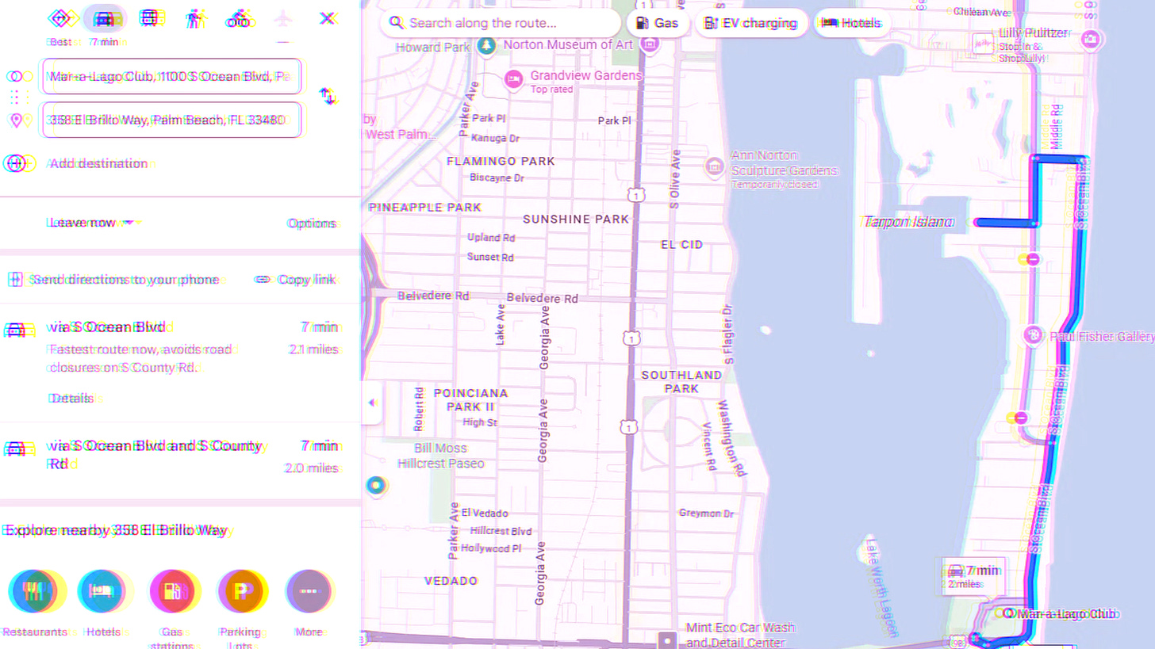Swap starting point and destination

[x=328, y=97]
